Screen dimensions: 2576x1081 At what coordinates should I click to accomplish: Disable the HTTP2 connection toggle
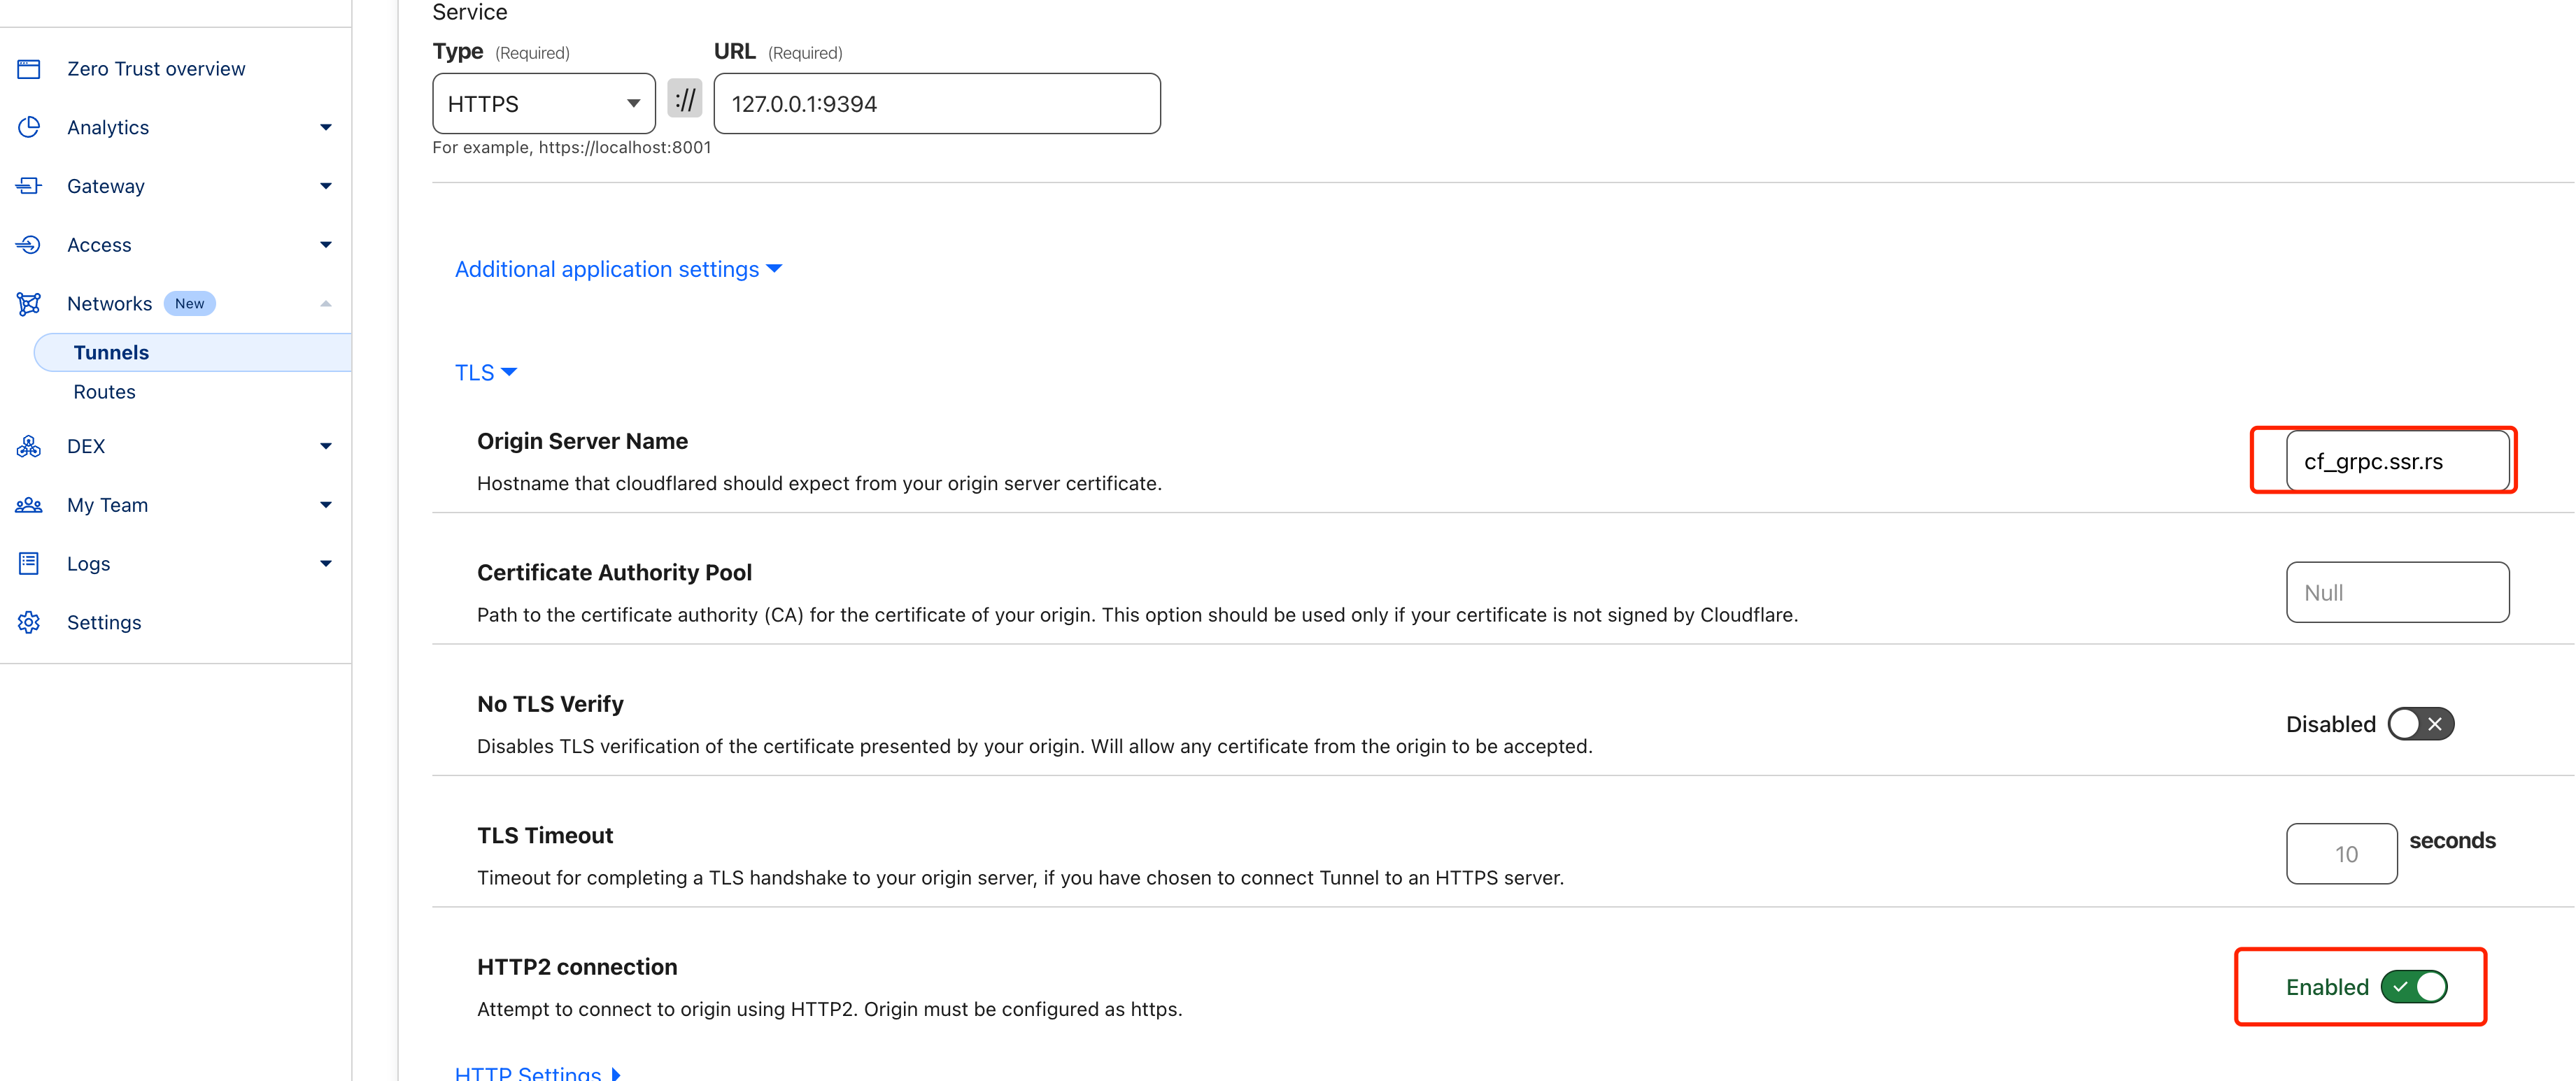tap(2413, 987)
